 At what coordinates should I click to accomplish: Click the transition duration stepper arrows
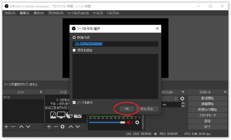[183, 105]
